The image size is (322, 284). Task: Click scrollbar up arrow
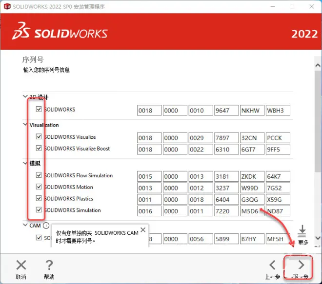(x=318, y=65)
